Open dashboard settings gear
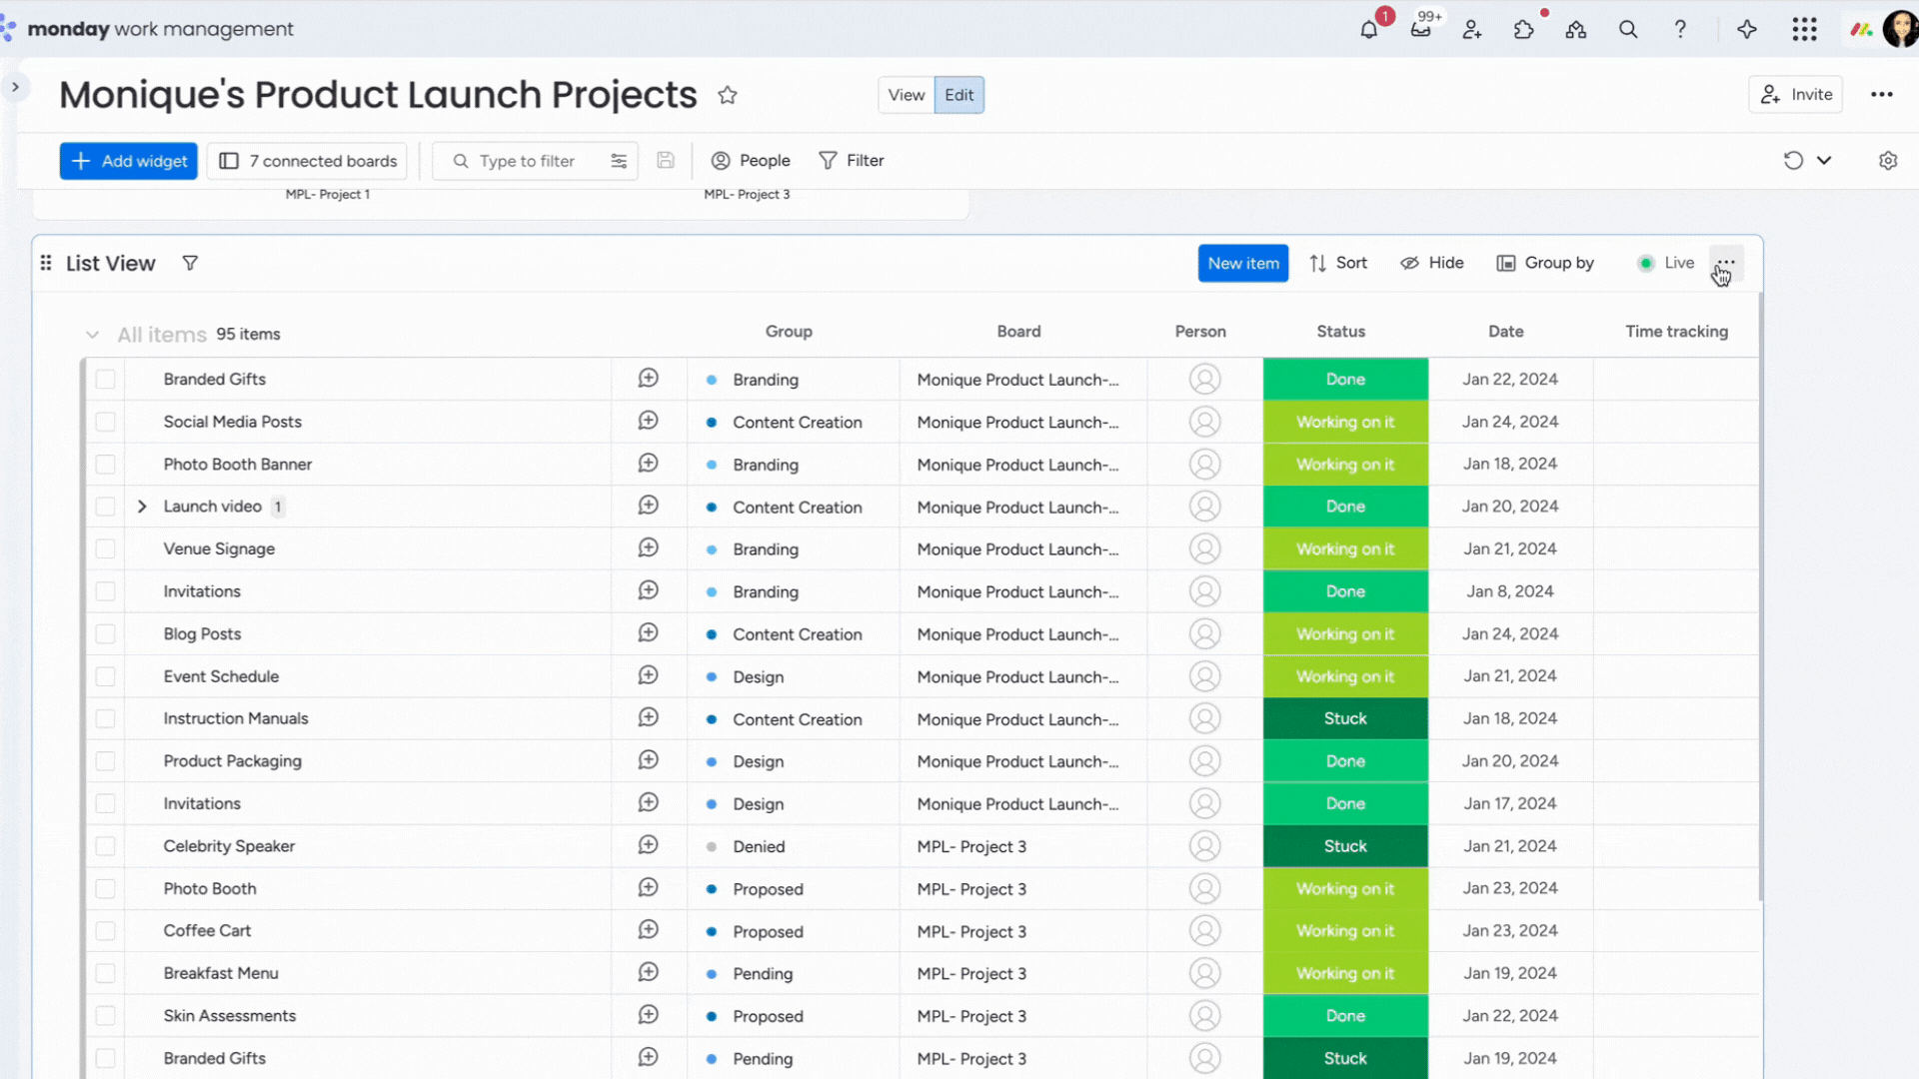 click(1888, 161)
